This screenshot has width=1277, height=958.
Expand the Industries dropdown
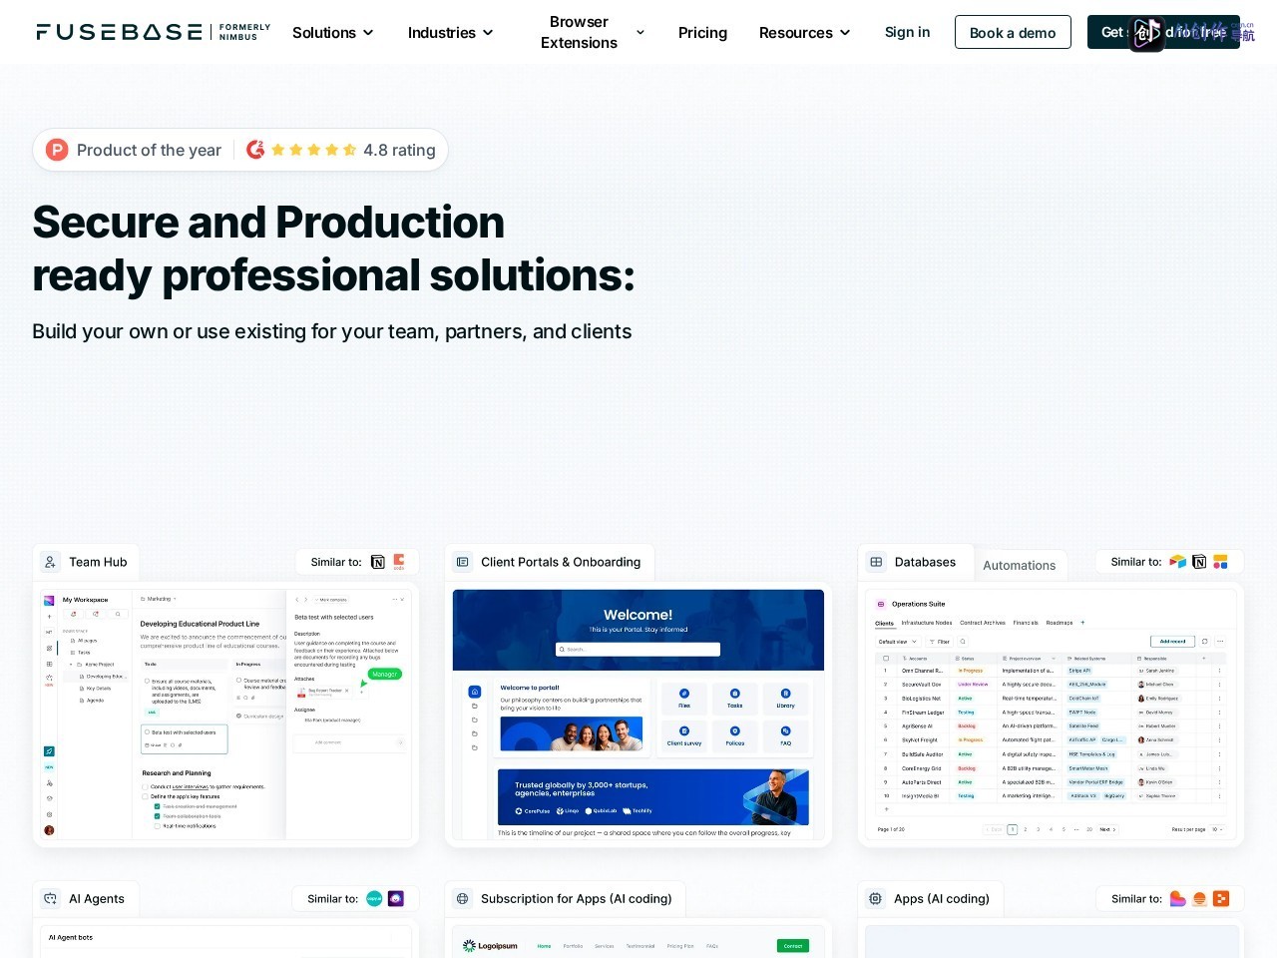click(x=451, y=33)
